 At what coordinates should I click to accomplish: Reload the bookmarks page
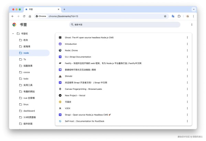(x=24, y=16)
